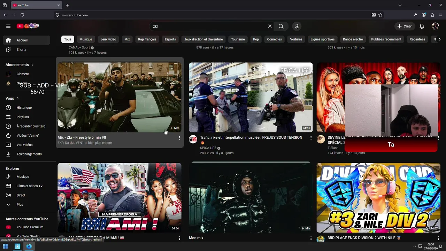Go to Accueil home
Viewport: 446px width, 251px height.
(x=26, y=40)
